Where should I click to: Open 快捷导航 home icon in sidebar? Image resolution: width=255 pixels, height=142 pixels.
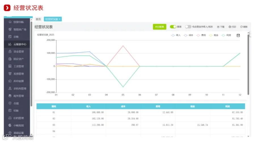[10, 22]
